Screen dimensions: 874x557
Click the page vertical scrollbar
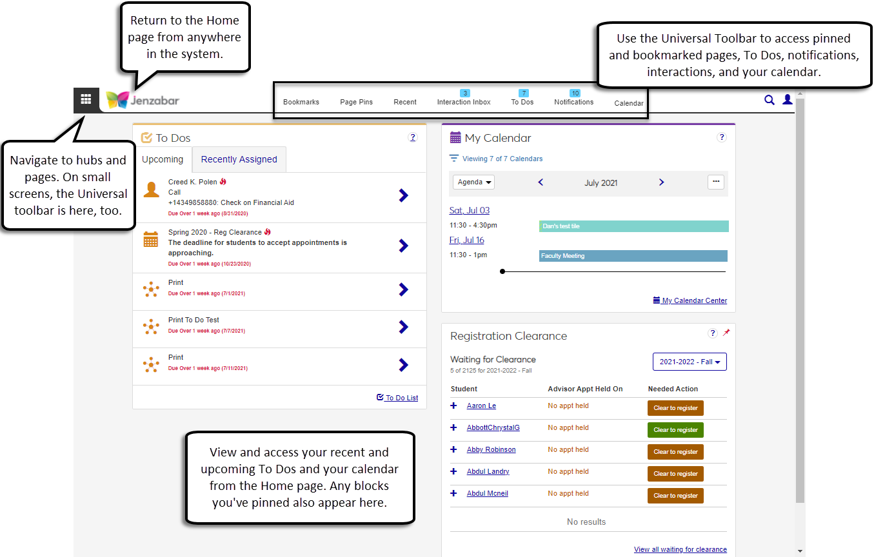tap(800, 300)
